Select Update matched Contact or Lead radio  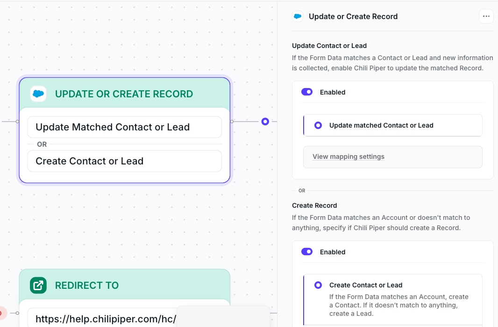coord(318,125)
